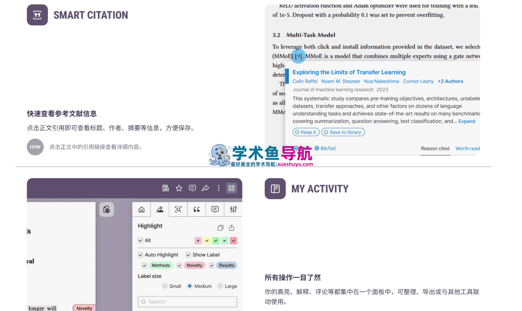Select the Reason cited tab

coord(435,148)
